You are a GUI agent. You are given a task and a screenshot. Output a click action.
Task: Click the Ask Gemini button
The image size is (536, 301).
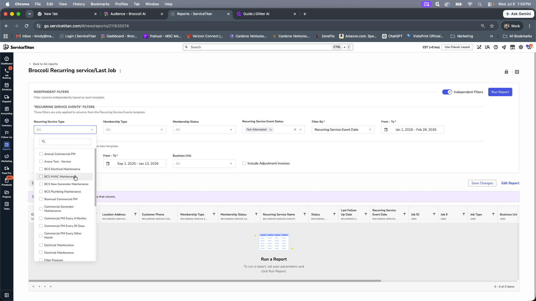coord(518,14)
